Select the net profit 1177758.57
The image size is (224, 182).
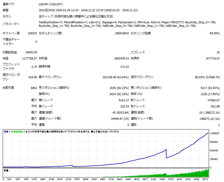[x=30, y=58]
